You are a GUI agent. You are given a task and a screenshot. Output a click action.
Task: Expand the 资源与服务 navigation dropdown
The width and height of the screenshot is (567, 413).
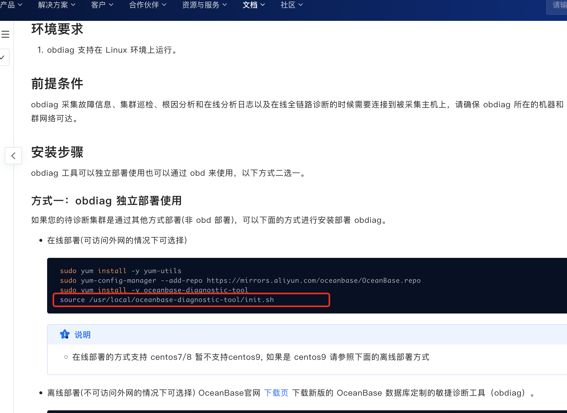point(205,5)
